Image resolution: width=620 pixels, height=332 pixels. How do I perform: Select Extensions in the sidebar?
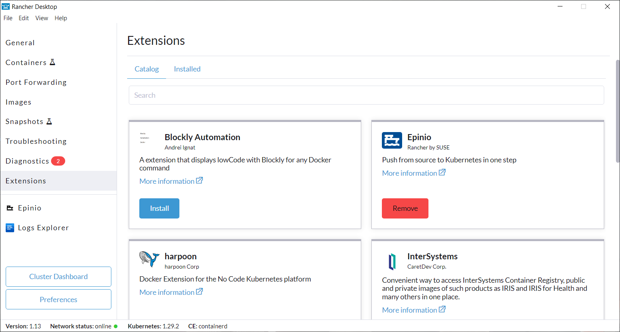coord(58,181)
